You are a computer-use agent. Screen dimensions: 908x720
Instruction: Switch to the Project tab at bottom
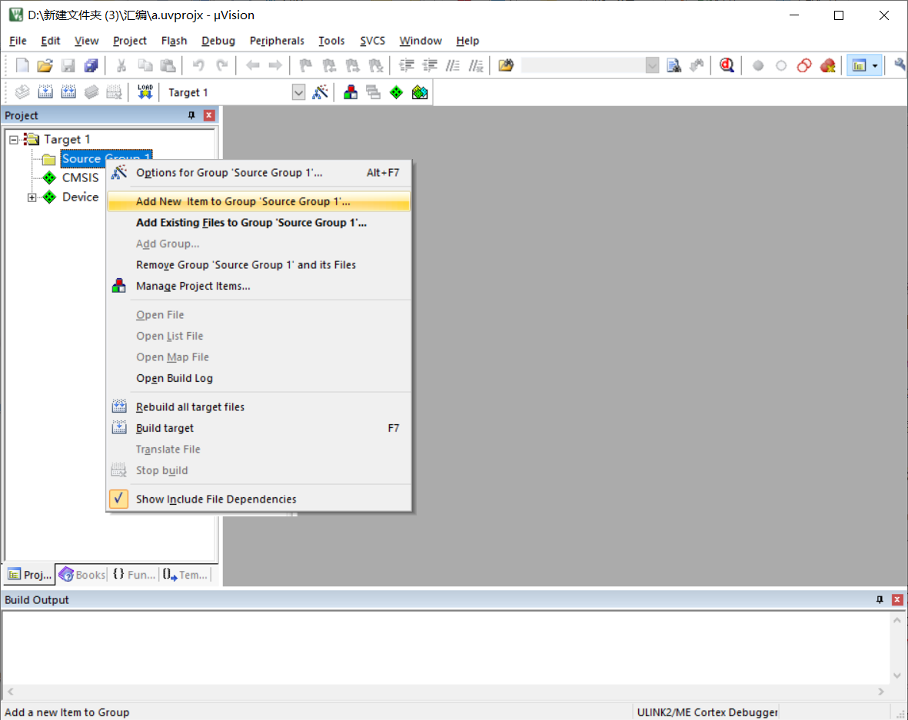(x=29, y=575)
